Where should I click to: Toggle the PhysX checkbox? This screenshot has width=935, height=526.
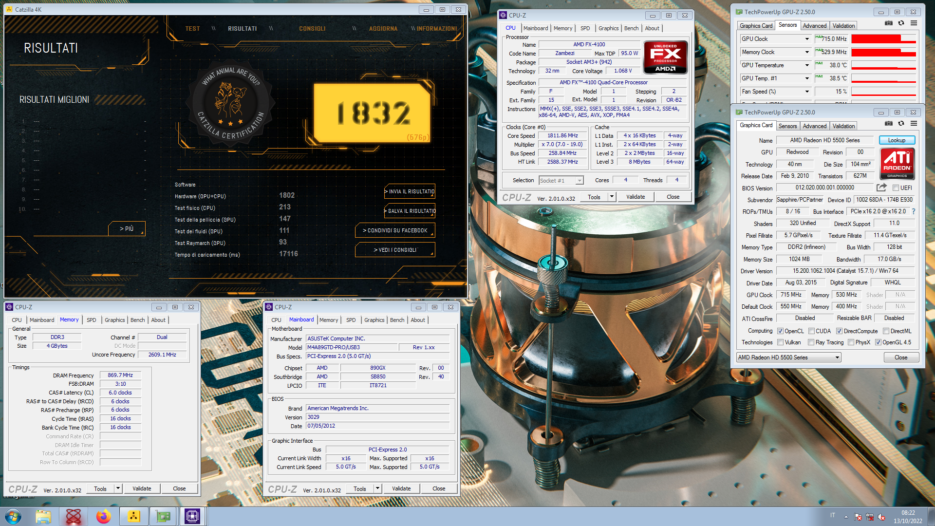[851, 342]
